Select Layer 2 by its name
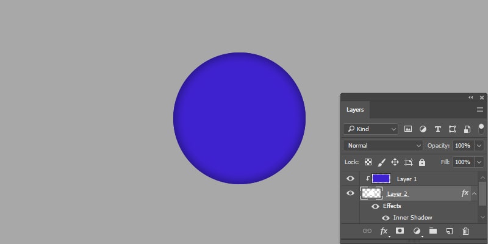 tap(397, 193)
